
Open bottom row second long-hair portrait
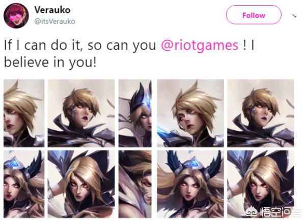81,184
